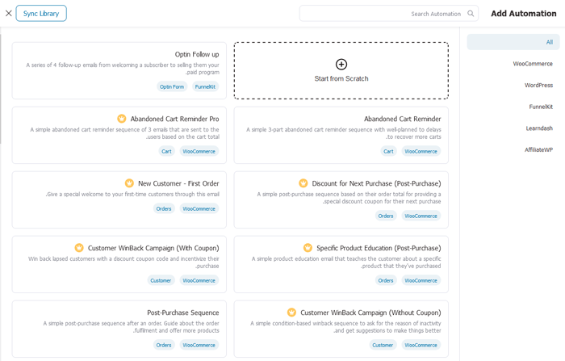The height and width of the screenshot is (361, 565).
Task: Click the Sync Library button
Action: point(41,14)
